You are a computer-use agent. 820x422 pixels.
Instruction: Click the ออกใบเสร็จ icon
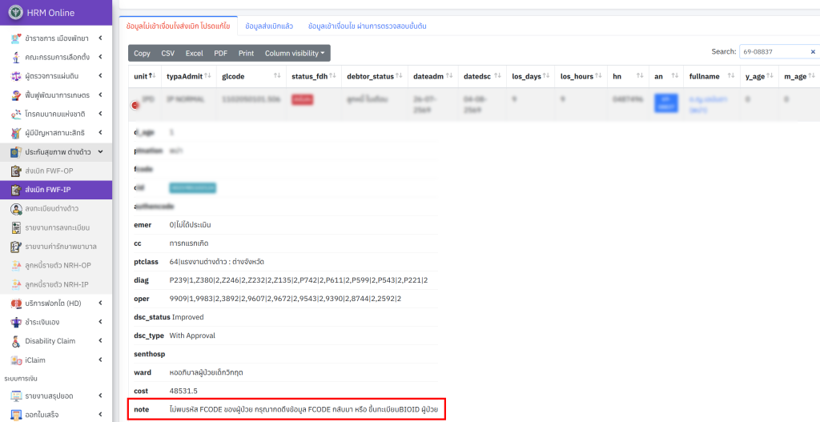click(x=16, y=415)
